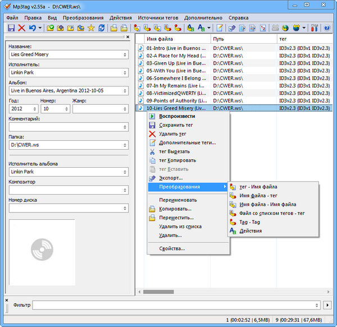The width and height of the screenshot is (337, 327).
Task: Click the arrow button right of filter
Action: pos(328,305)
